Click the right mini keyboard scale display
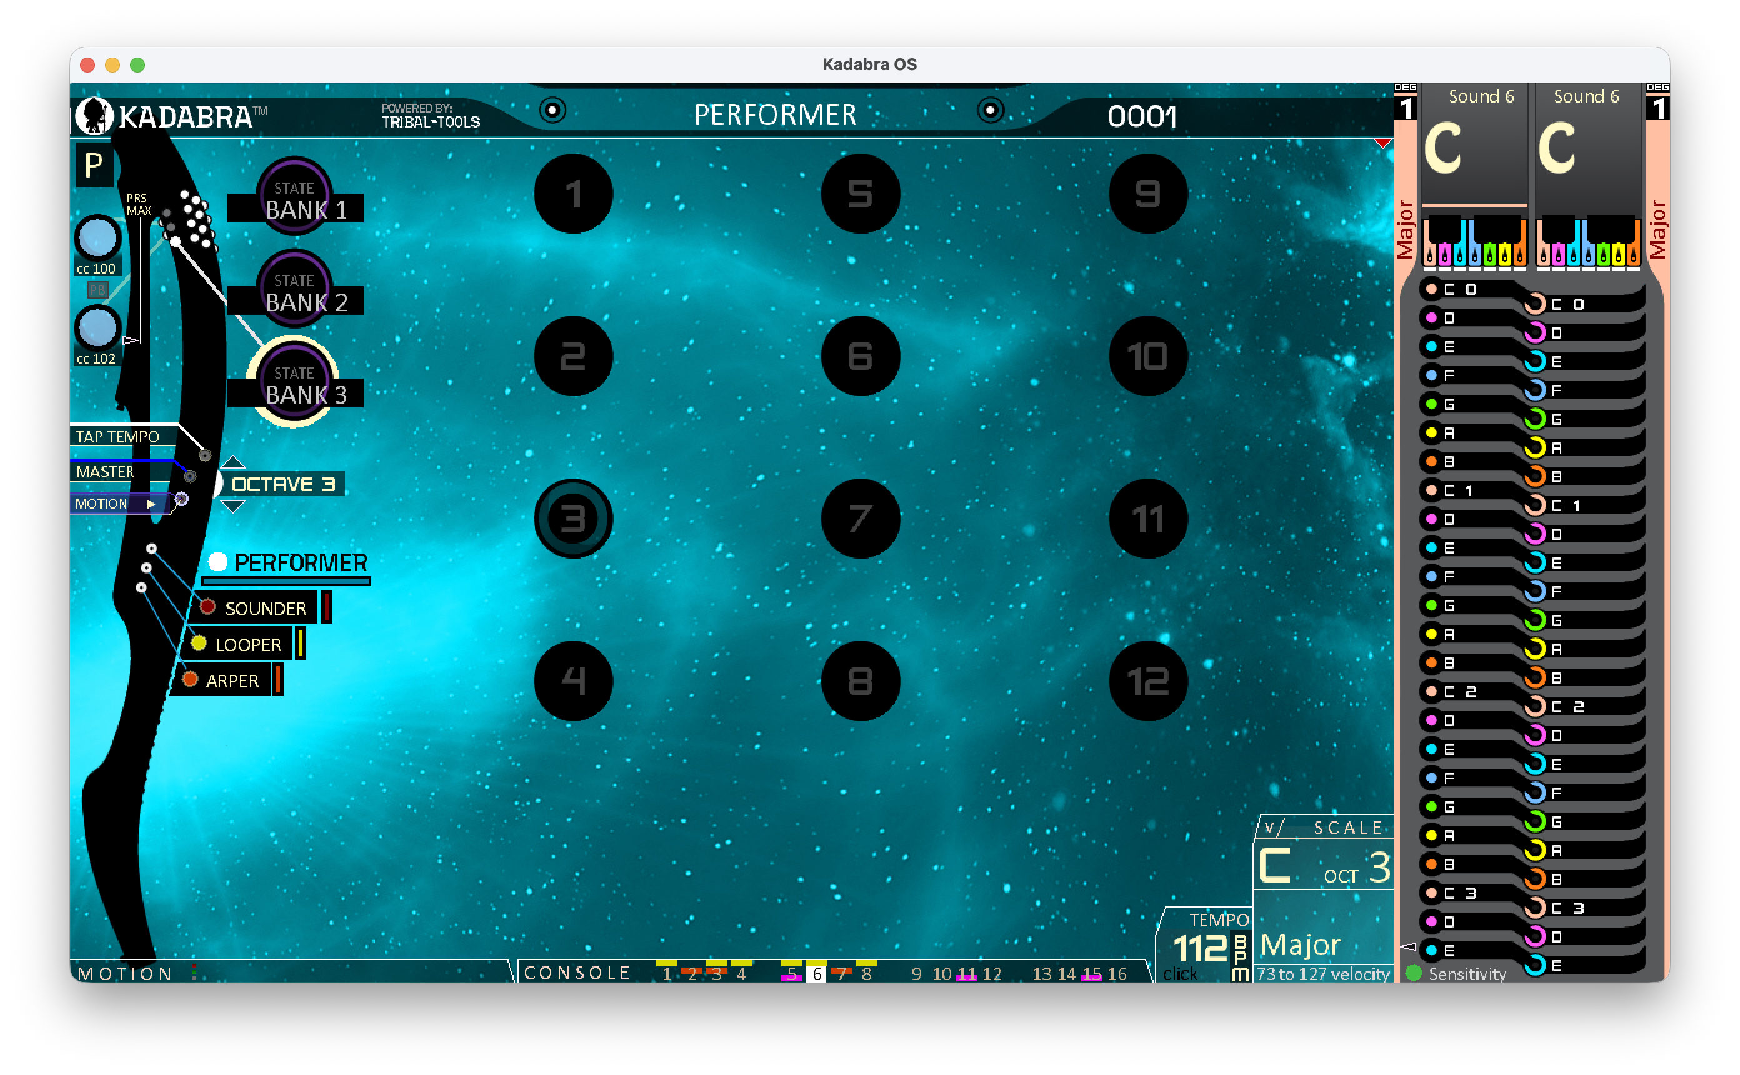 coord(1588,242)
